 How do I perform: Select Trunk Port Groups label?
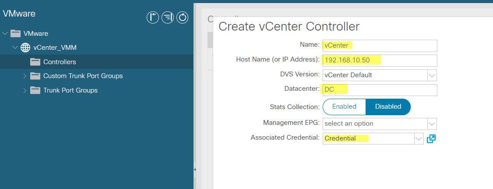(70, 90)
